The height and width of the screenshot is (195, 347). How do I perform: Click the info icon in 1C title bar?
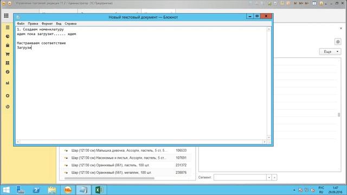(322, 3)
